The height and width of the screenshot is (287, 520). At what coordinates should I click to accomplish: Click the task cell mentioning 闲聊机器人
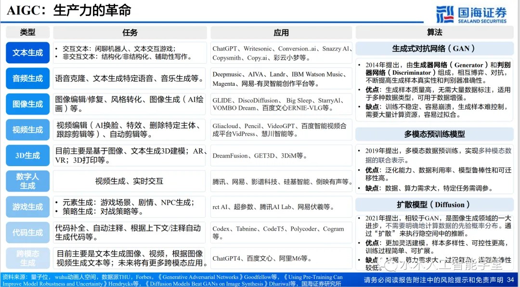130,52
